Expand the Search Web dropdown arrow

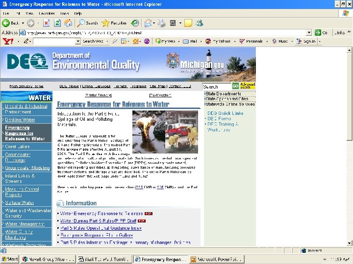tap(107, 41)
